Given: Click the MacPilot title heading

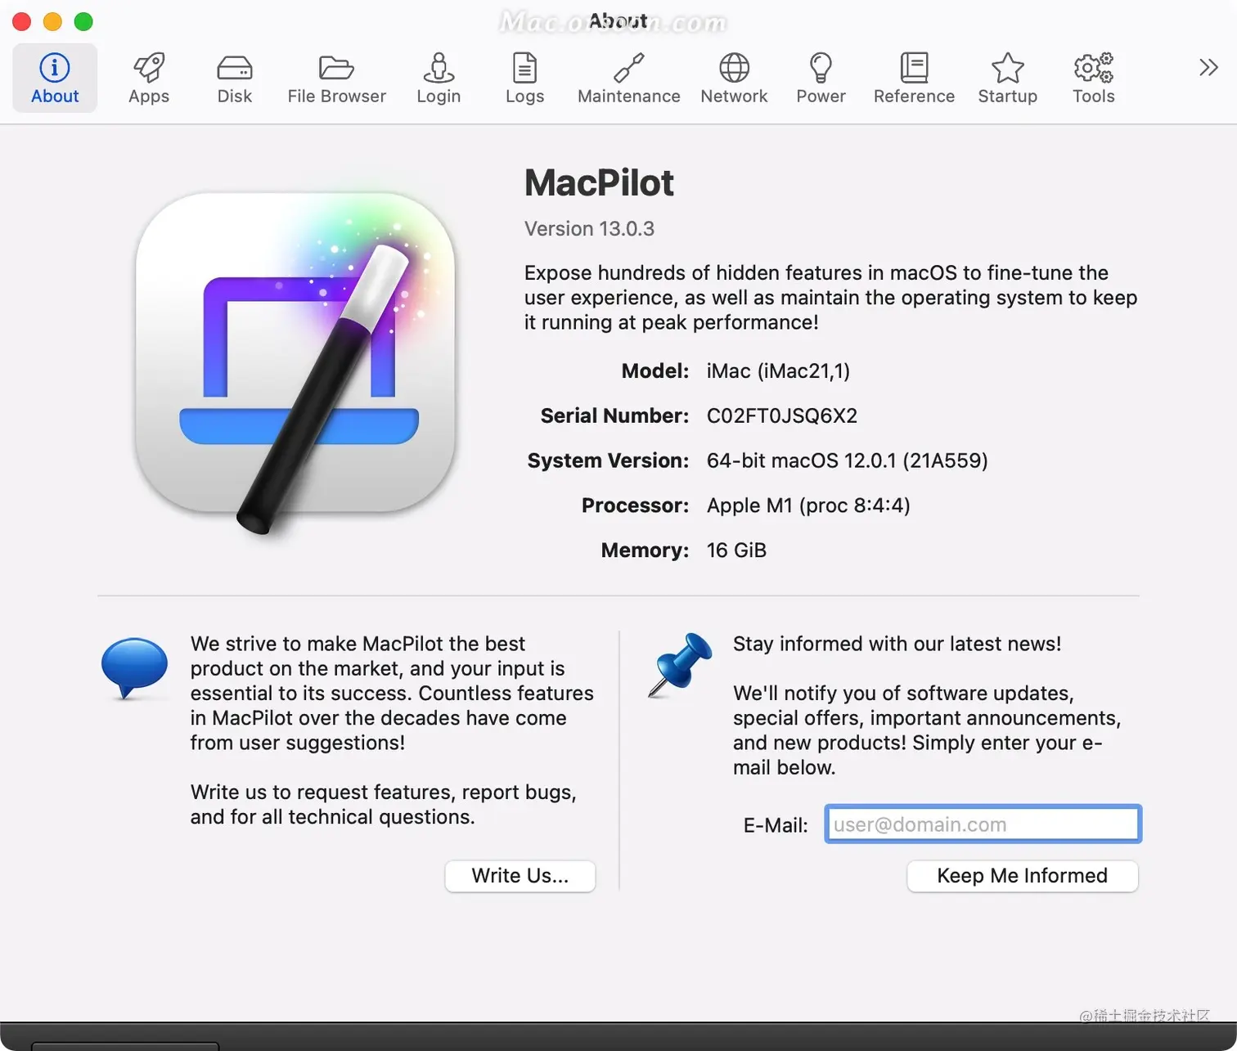Looking at the screenshot, I should coord(599,182).
